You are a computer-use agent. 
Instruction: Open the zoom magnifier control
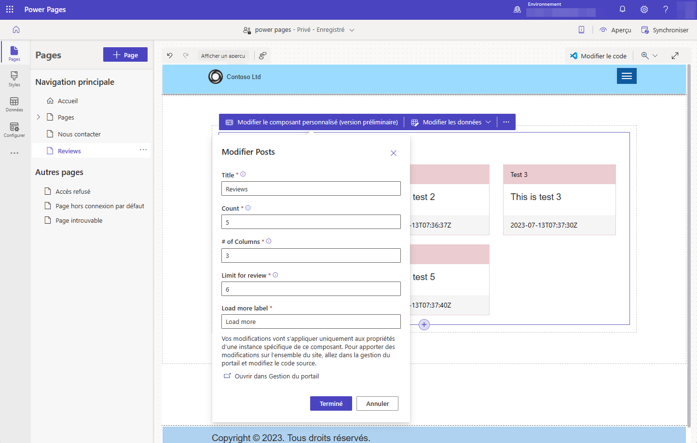tap(645, 55)
